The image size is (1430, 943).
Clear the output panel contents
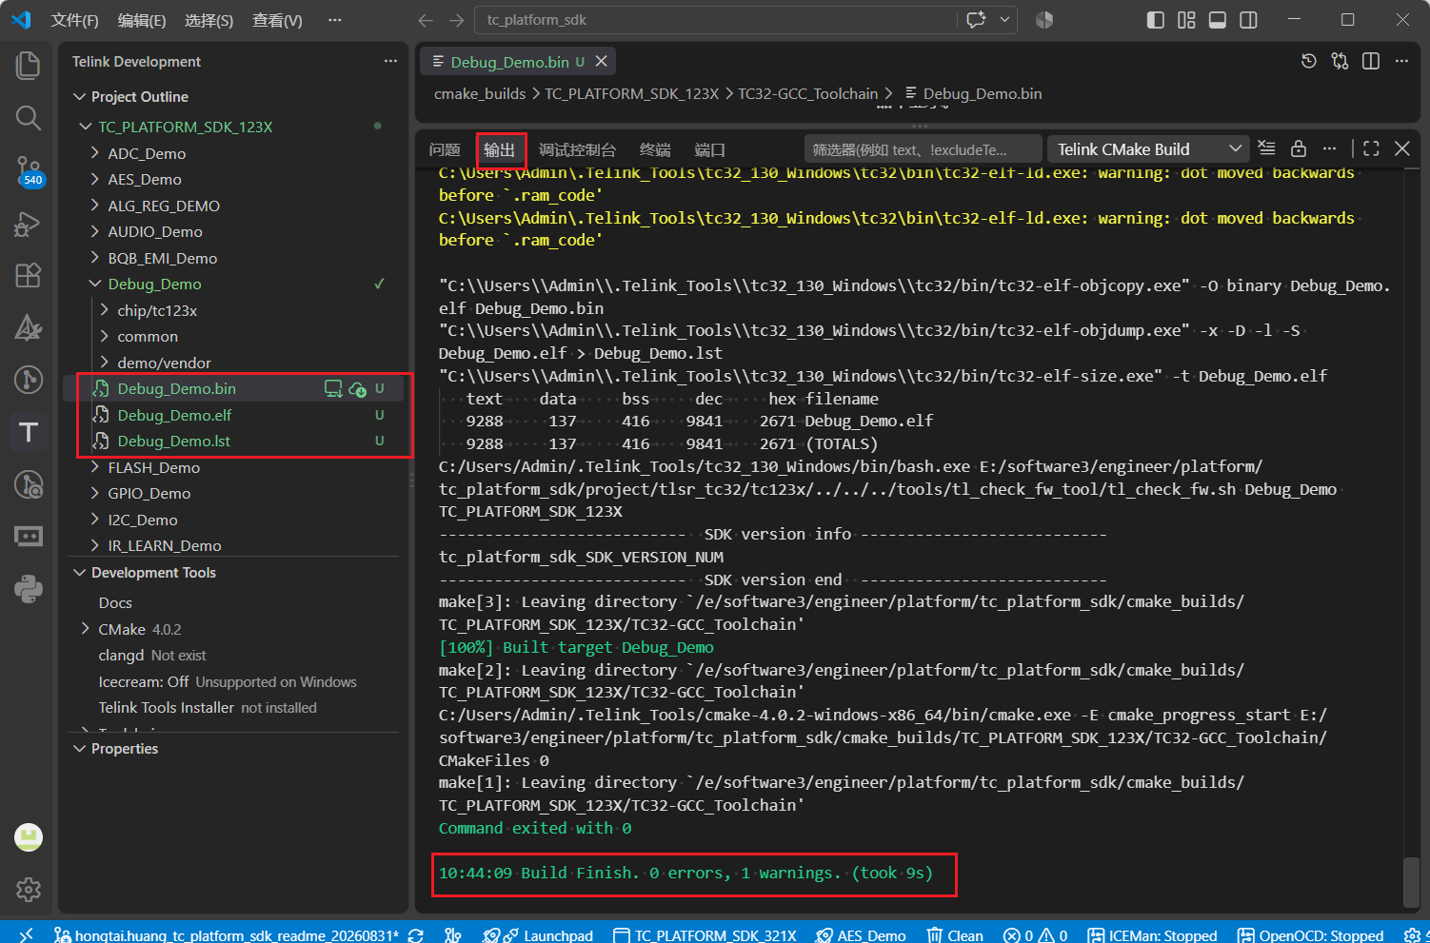point(1266,148)
